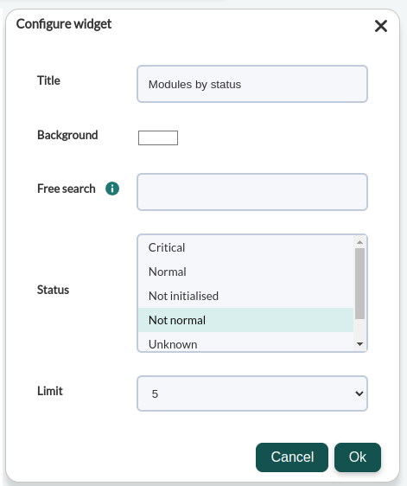The height and width of the screenshot is (486, 407).
Task: Open the Background color picker swatch
Action: click(158, 137)
